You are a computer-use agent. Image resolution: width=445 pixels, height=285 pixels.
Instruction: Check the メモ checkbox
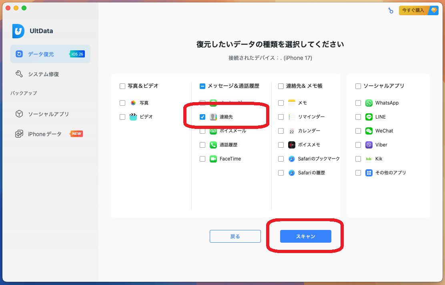(281, 103)
